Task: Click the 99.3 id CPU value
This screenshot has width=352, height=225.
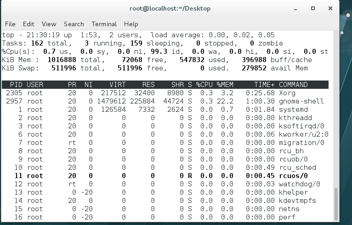Action: pyautogui.click(x=159, y=52)
